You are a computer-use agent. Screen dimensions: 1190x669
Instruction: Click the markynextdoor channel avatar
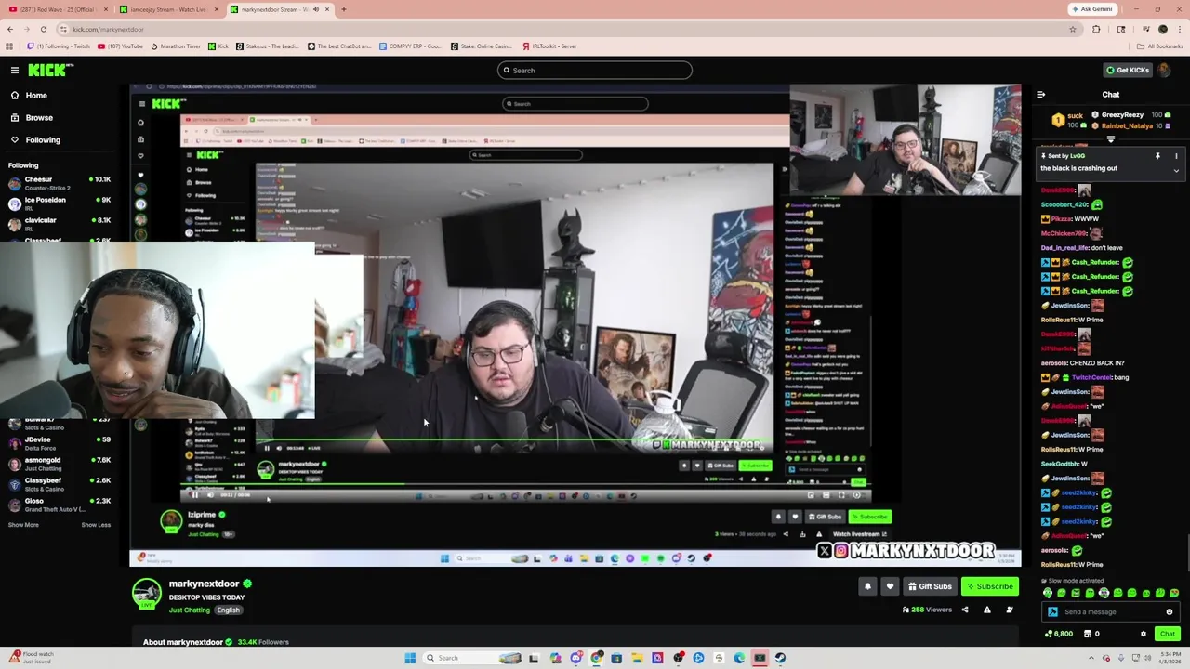point(146,593)
